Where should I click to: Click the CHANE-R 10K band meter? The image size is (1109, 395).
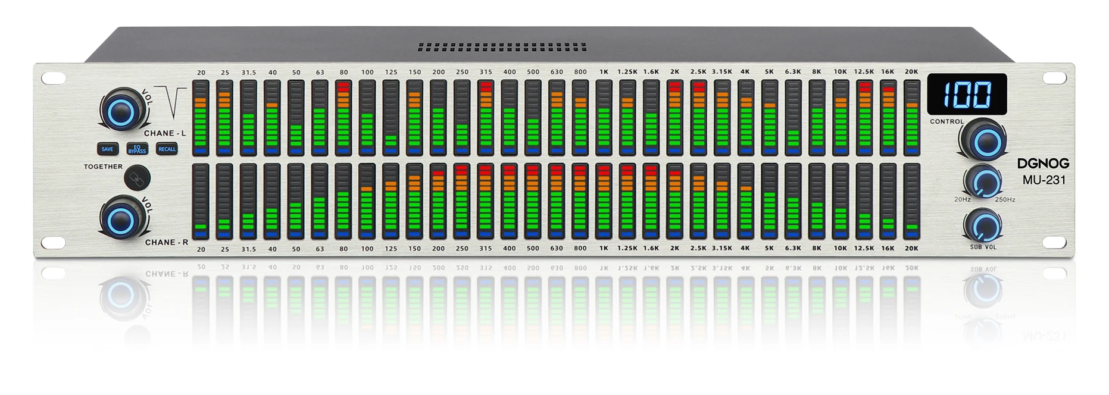point(841,202)
